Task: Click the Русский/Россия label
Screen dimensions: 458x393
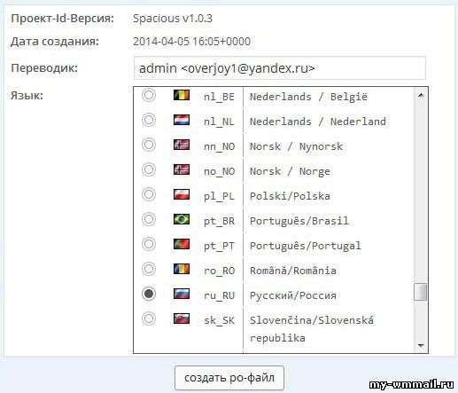Action: click(x=293, y=295)
